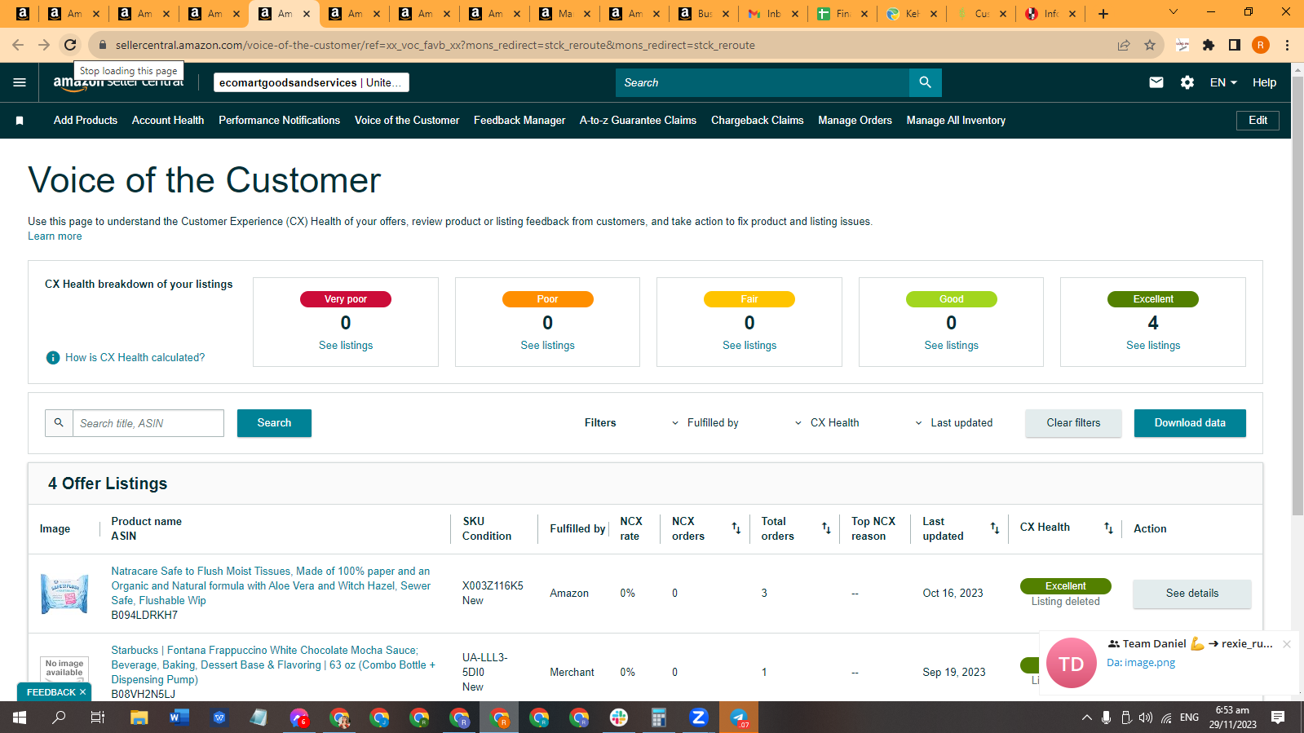The height and width of the screenshot is (733, 1304).
Task: See listings under the Excellent card
Action: point(1153,346)
